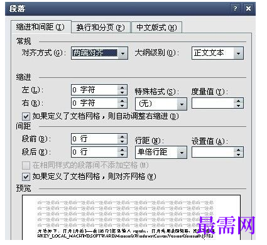The height and width of the screenshot is (245, 267).
Task: Increase the 段后 spacing value
Action: point(123,150)
